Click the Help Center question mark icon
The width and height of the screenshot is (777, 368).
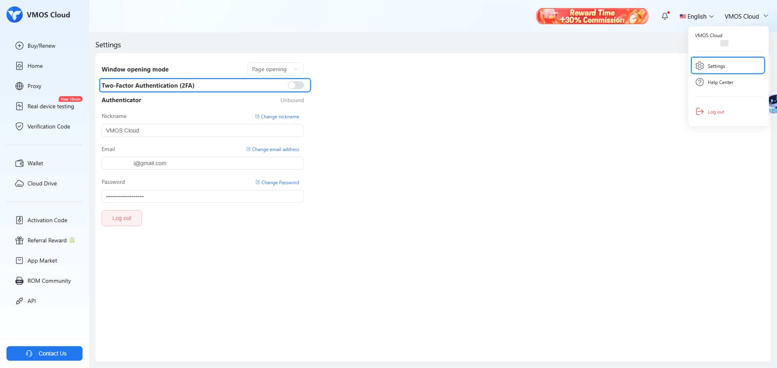pos(700,82)
